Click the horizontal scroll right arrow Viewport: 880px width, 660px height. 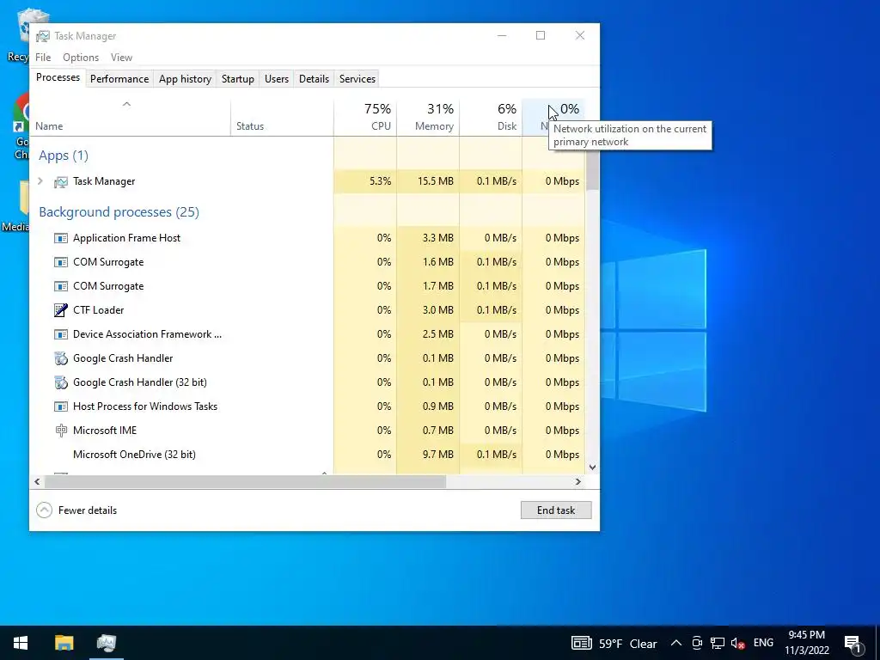[578, 481]
